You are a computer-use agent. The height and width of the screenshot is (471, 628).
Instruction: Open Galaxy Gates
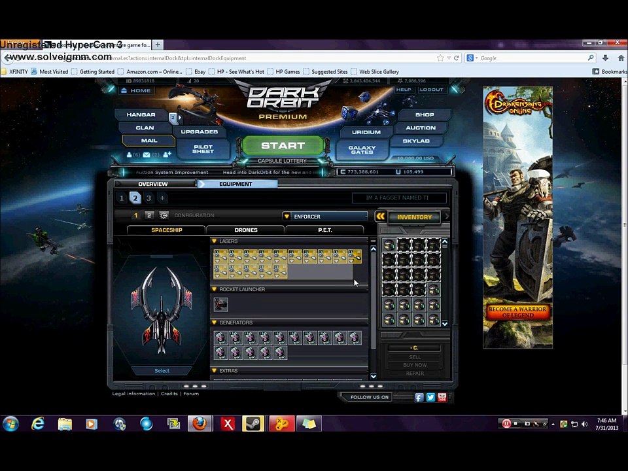click(x=362, y=150)
